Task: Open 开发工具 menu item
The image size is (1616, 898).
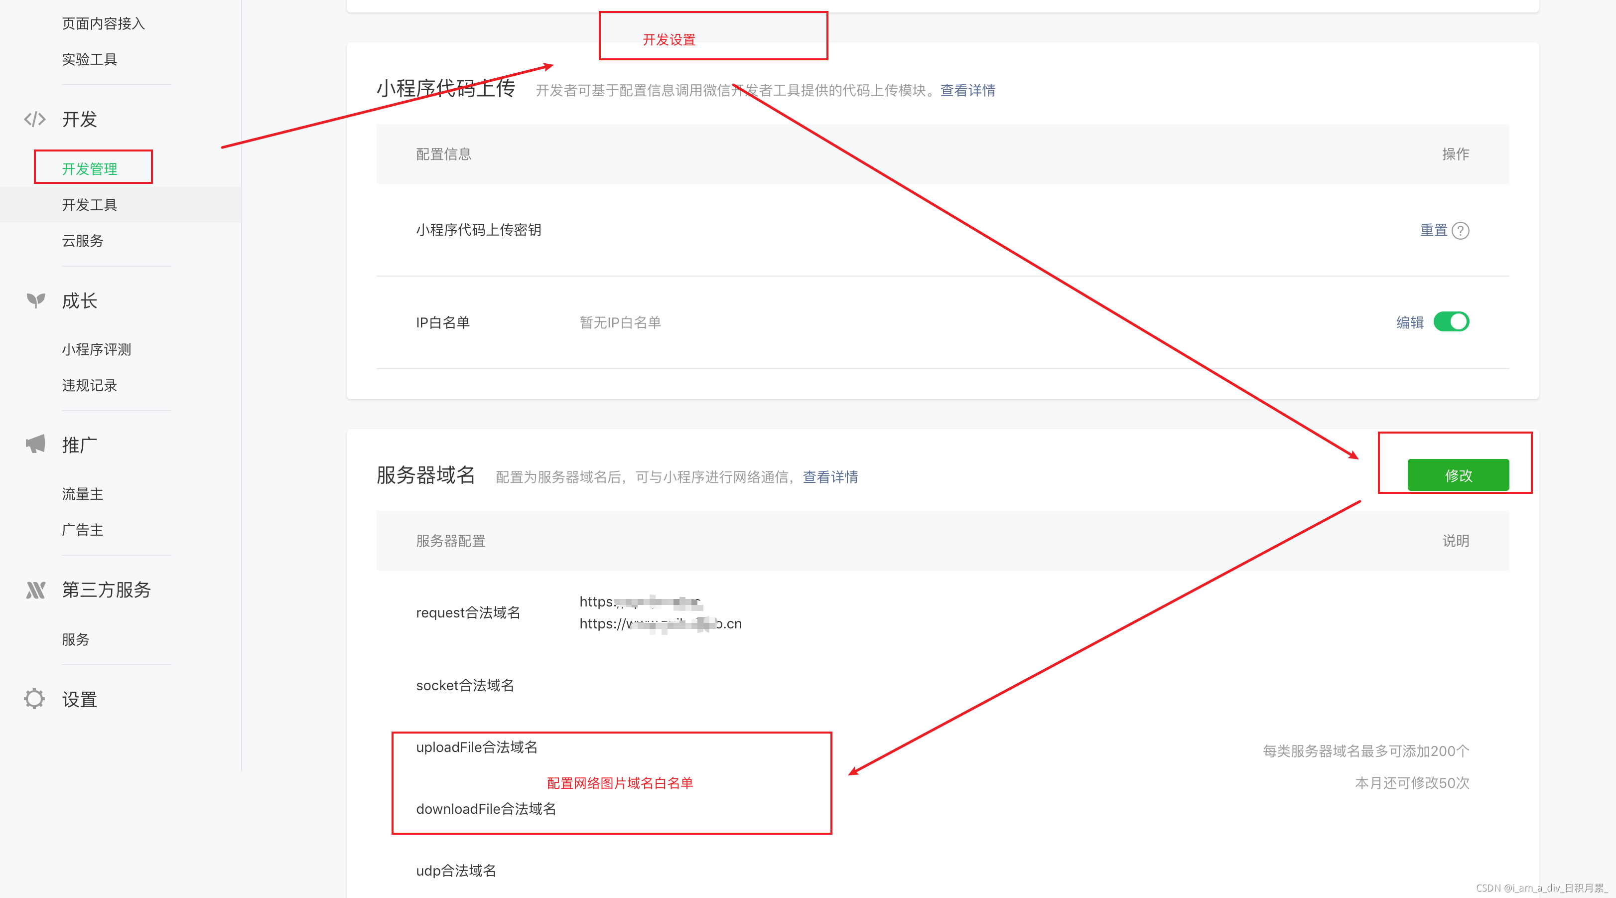Action: pyautogui.click(x=89, y=205)
